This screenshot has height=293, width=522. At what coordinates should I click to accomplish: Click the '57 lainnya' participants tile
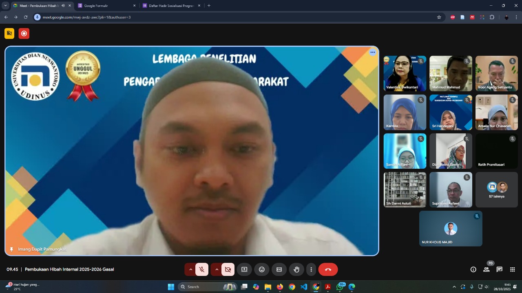(496, 189)
